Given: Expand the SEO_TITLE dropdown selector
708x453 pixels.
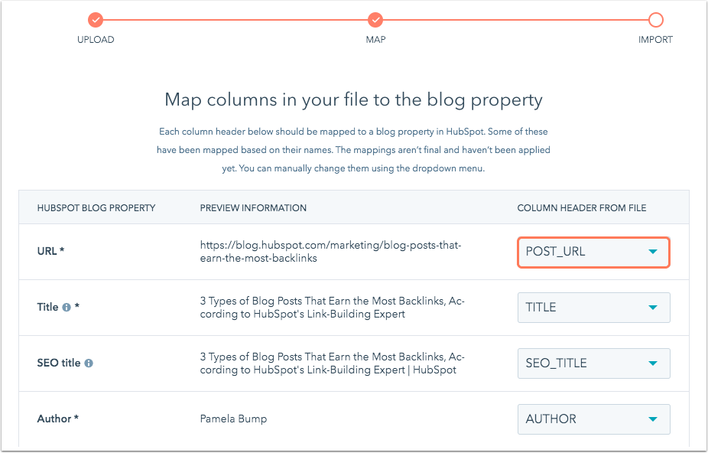Looking at the screenshot, I should click(x=593, y=363).
